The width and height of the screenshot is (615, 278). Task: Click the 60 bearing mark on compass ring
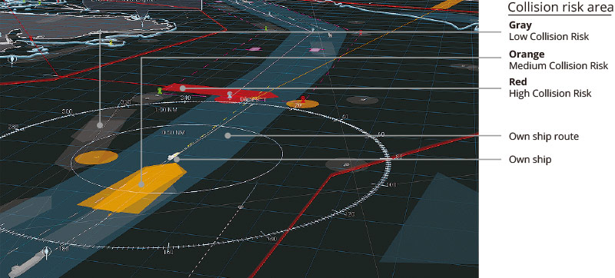point(381,134)
